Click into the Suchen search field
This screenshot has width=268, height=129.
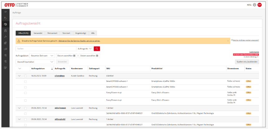tap(46, 49)
